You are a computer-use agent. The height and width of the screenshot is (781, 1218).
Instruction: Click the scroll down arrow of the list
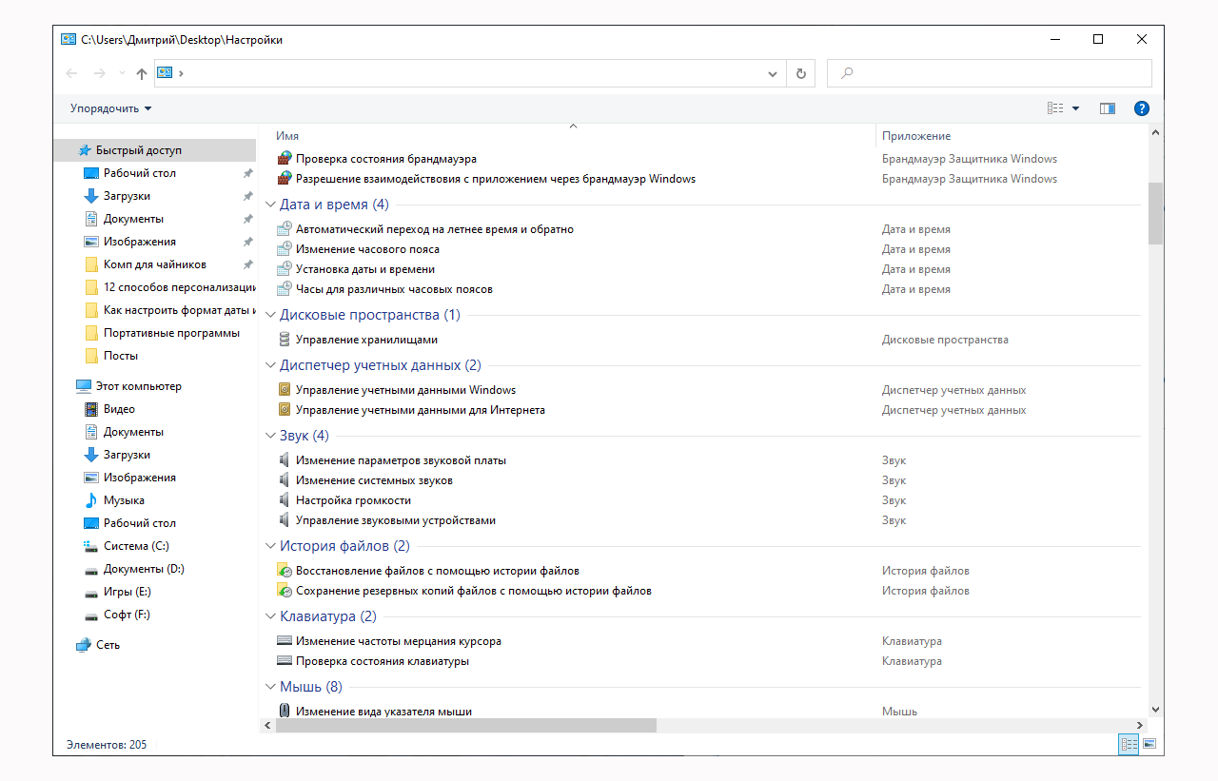coord(1155,709)
